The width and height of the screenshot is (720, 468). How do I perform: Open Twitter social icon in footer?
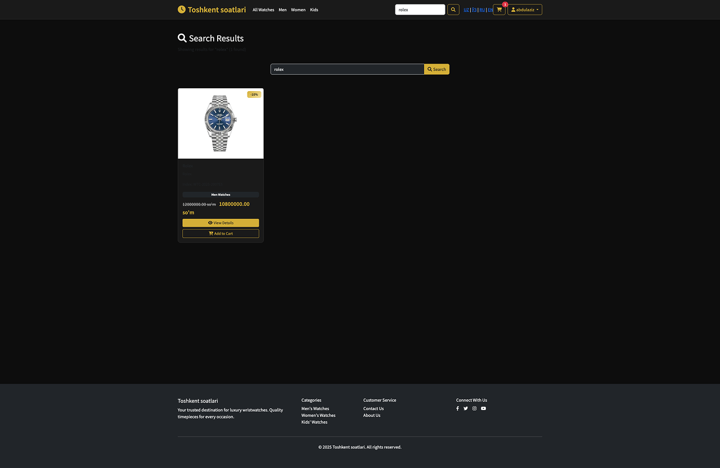pyautogui.click(x=466, y=408)
